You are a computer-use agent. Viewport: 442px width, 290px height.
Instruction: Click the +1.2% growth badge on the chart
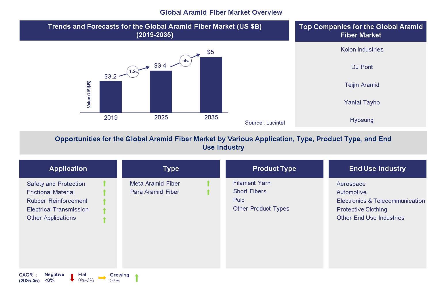click(132, 72)
